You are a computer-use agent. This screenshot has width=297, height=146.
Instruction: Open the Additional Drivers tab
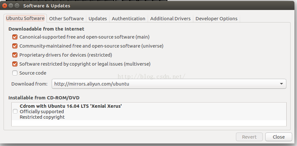point(170,19)
